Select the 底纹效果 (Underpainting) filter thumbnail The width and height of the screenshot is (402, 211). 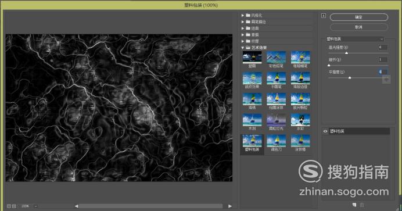coord(252,78)
